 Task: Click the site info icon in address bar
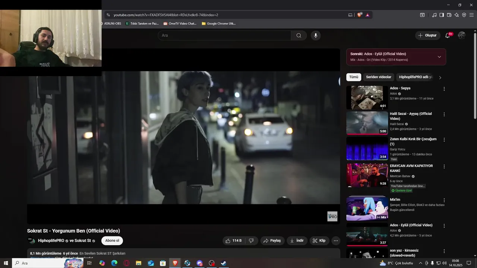coord(108,15)
